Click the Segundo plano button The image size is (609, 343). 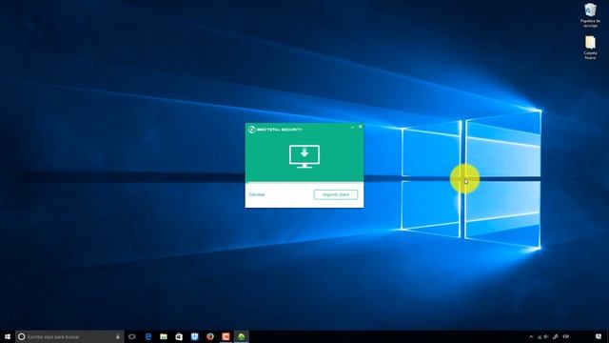336,194
